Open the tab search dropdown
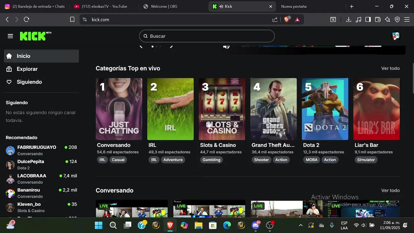 [x=333, y=19]
